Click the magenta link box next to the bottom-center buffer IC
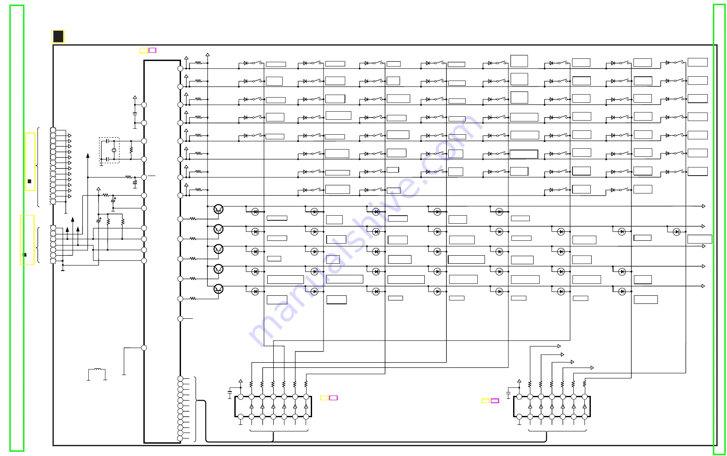This screenshot has height=456, width=727. click(x=334, y=398)
